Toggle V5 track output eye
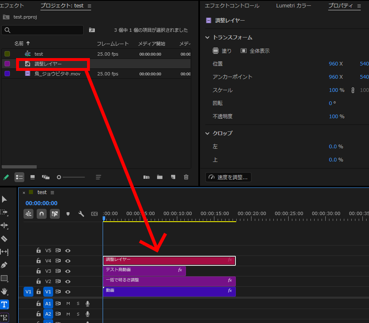 [x=68, y=250]
